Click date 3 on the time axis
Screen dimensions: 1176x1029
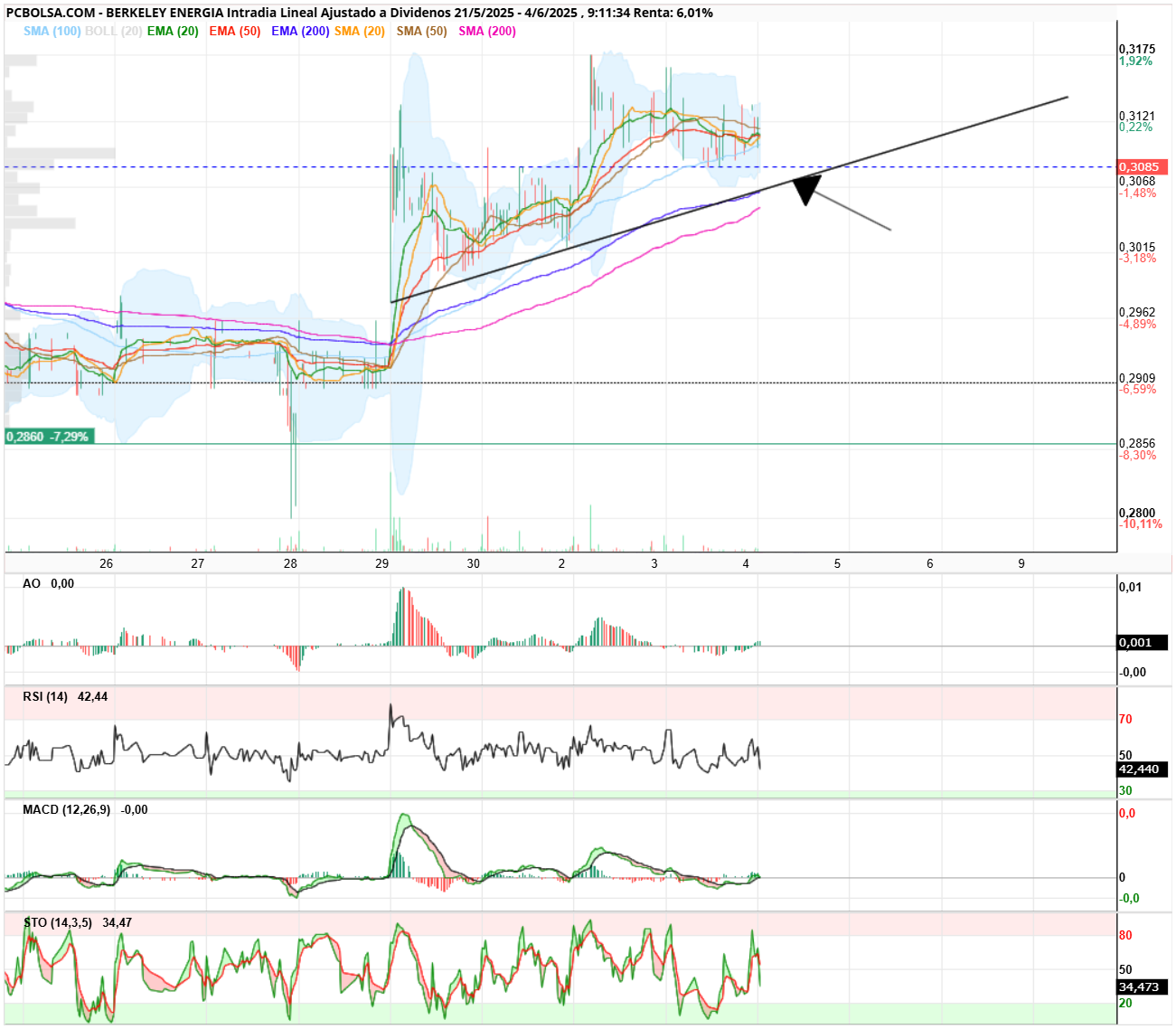(x=654, y=563)
